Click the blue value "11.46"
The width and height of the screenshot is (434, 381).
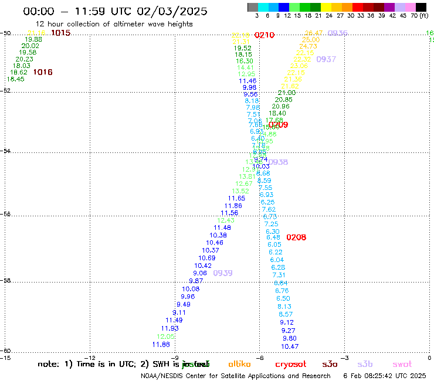(247, 81)
